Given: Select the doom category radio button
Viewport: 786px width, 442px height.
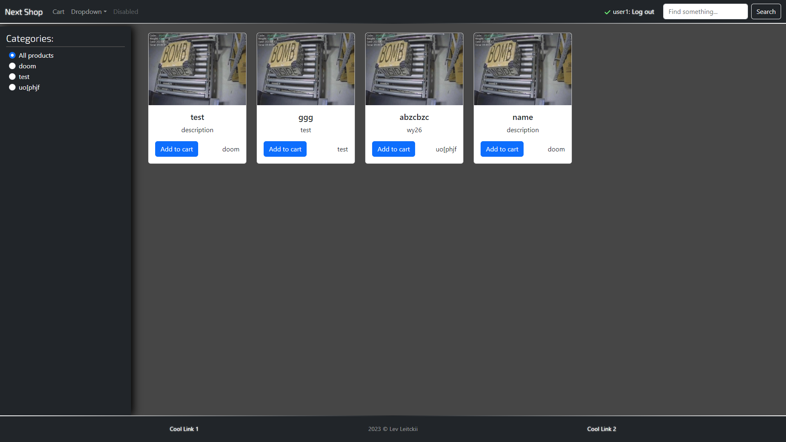Looking at the screenshot, I should point(12,66).
